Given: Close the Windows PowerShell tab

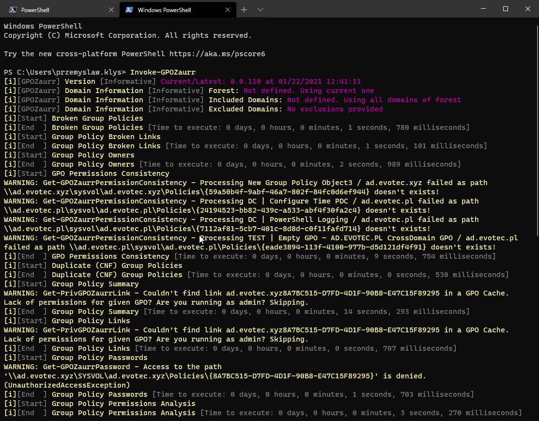Looking at the screenshot, I should [228, 10].
